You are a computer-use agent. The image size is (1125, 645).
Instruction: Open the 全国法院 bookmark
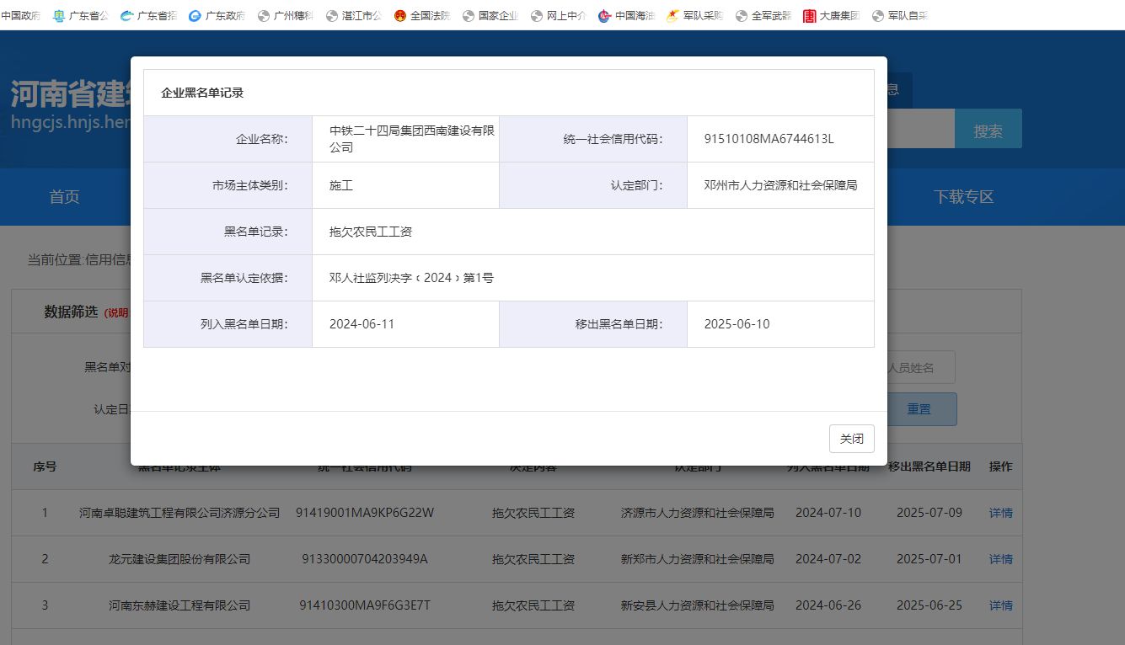click(421, 15)
